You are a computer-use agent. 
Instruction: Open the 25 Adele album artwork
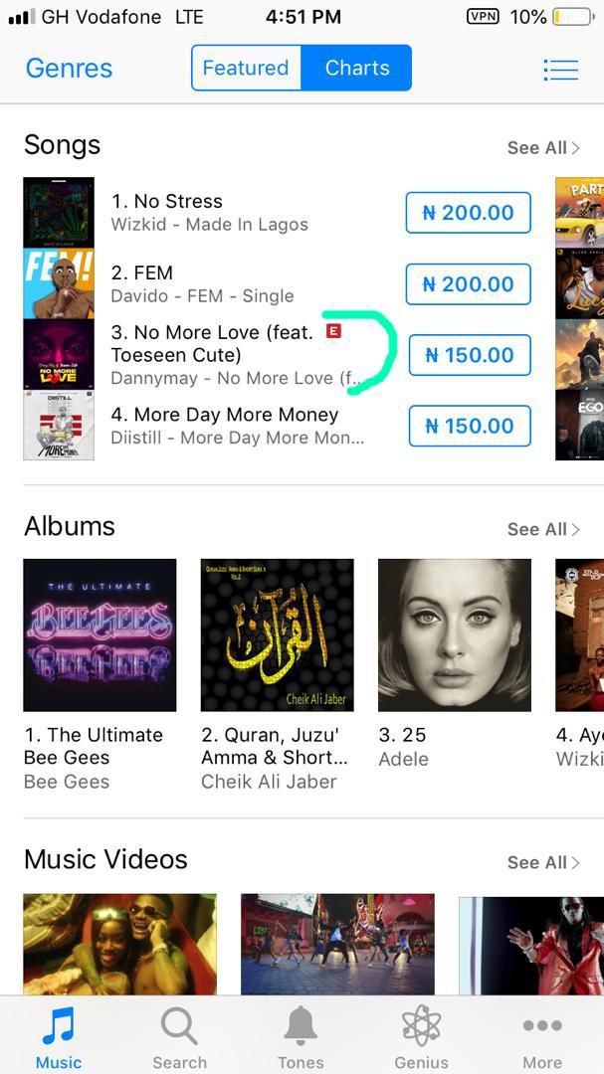click(454, 634)
